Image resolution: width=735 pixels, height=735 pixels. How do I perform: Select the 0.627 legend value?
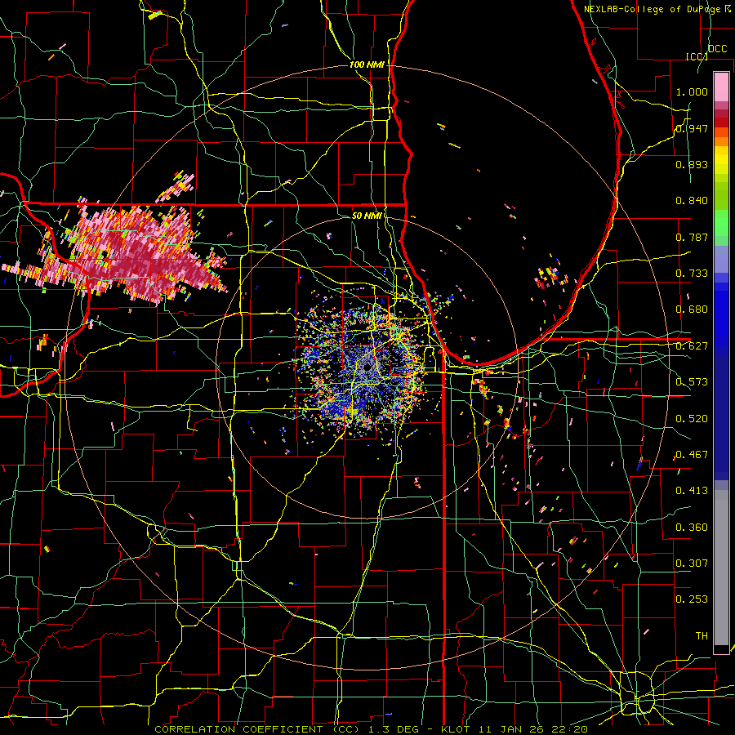[692, 346]
